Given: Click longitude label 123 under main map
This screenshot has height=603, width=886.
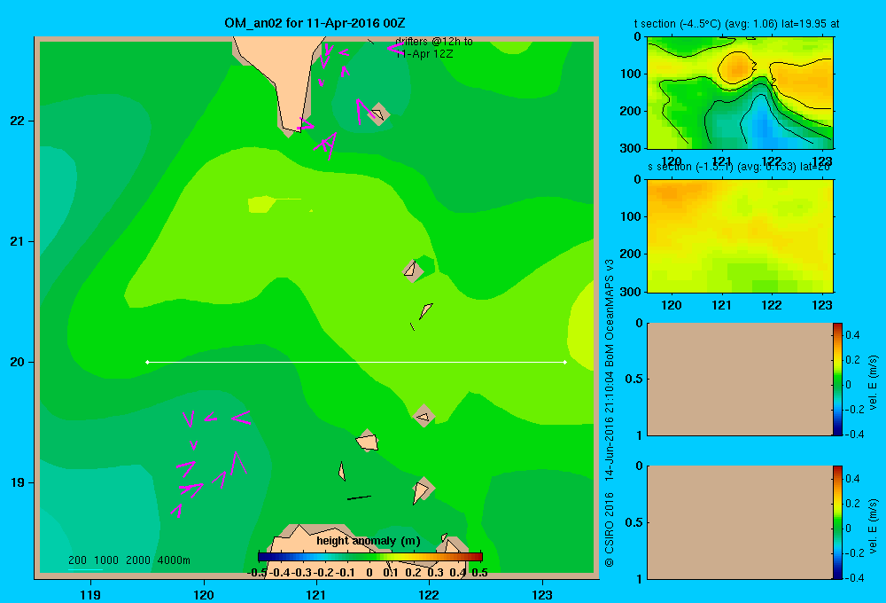Looking at the screenshot, I should coord(542,594).
